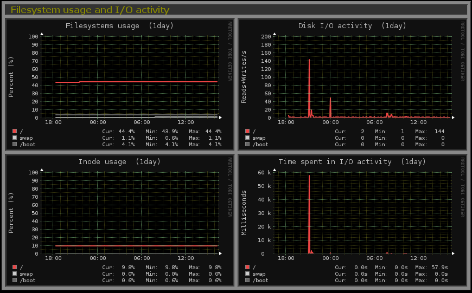The width and height of the screenshot is (472, 293).
Task: Click the '200' axis value in Disk I/O
Action: (266, 37)
